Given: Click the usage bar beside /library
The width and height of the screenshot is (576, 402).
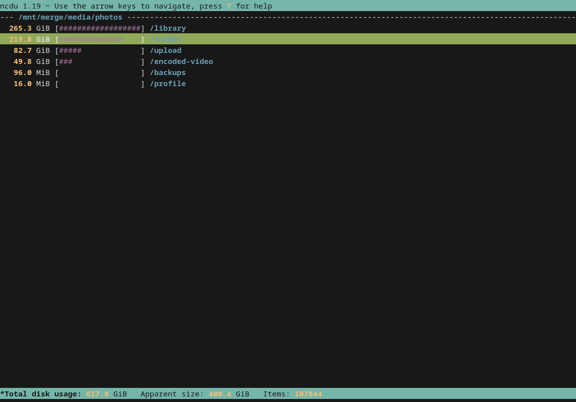Looking at the screenshot, I should [99, 28].
